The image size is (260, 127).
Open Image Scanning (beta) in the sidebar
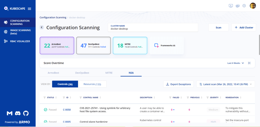18,32
